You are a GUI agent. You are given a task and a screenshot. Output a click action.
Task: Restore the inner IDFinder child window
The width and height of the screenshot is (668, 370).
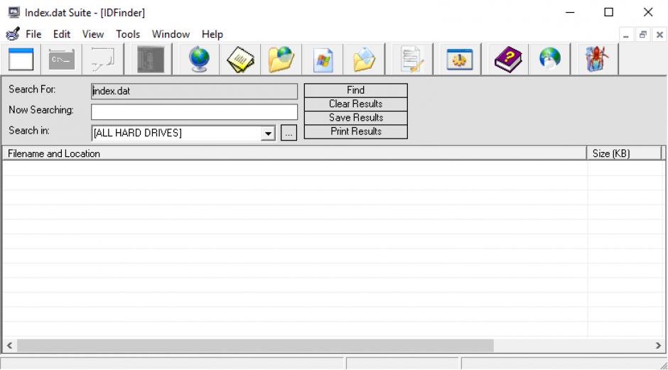tap(643, 35)
